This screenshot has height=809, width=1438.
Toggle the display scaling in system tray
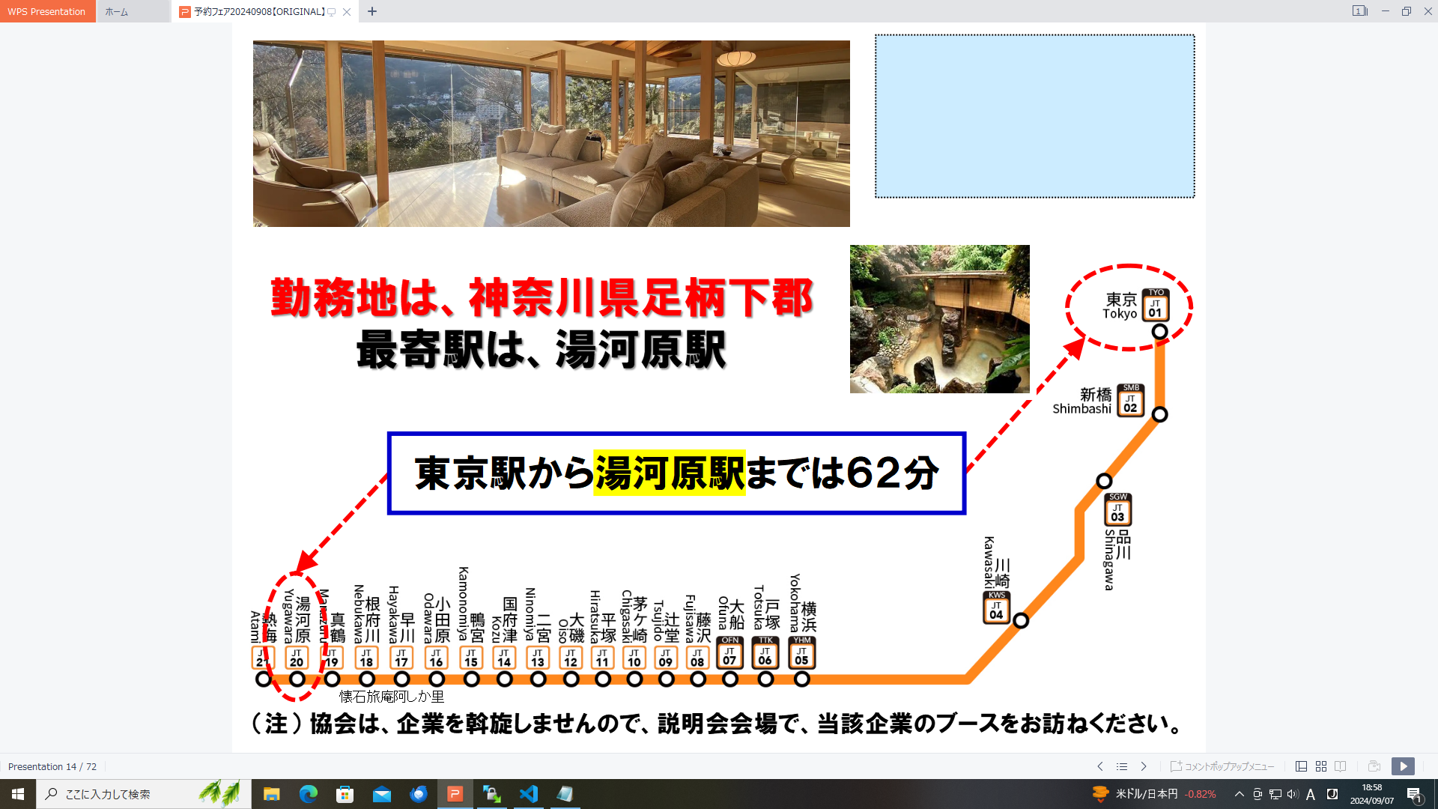(x=1258, y=793)
